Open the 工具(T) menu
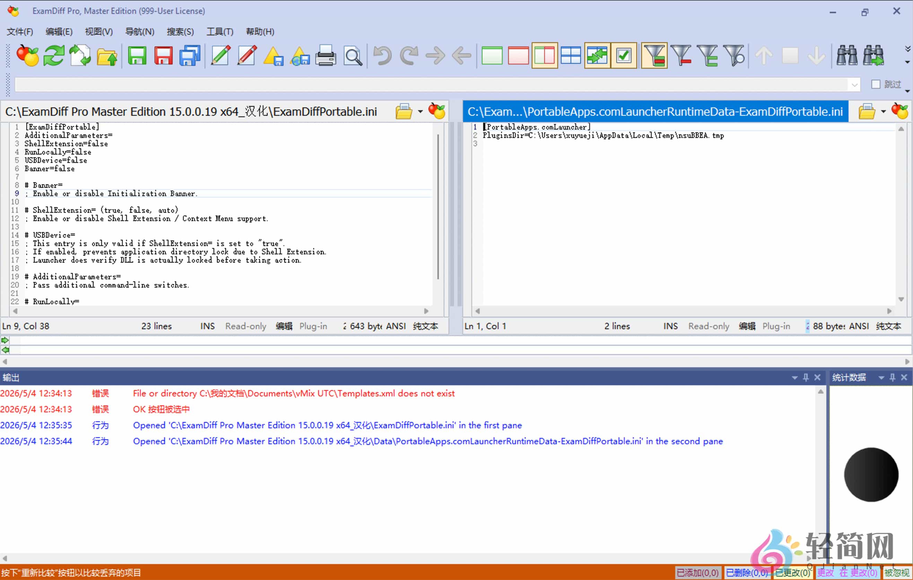This screenshot has width=913, height=580. click(220, 32)
